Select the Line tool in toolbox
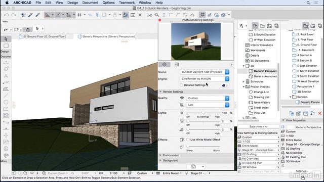 [x=6, y=96]
